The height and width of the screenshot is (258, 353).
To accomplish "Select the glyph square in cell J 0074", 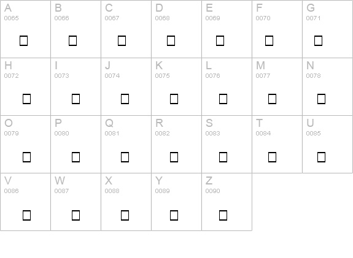I will pyautogui.click(x=125, y=99).
